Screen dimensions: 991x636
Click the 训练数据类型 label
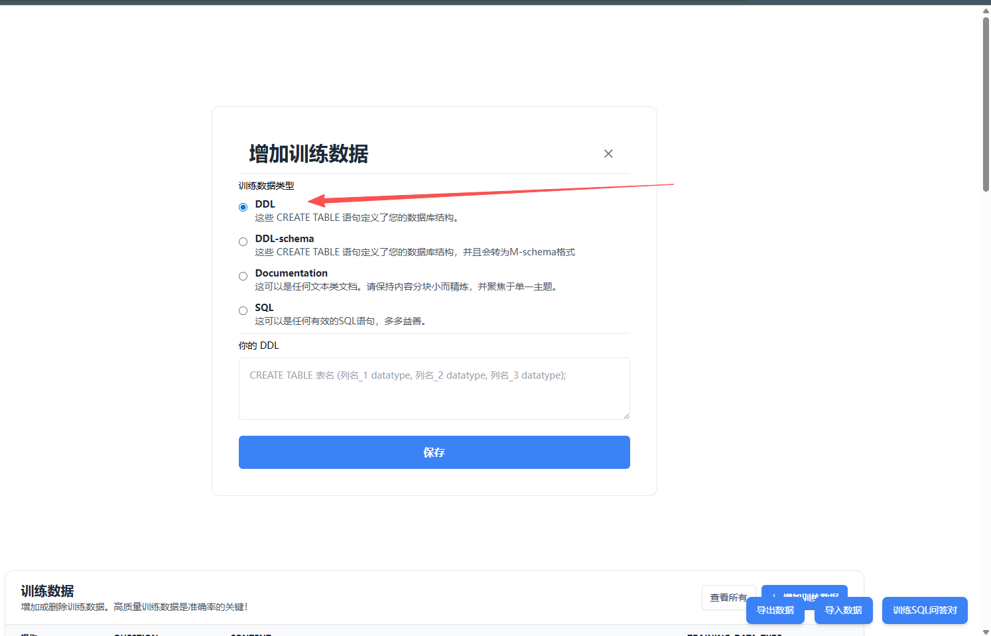(266, 186)
